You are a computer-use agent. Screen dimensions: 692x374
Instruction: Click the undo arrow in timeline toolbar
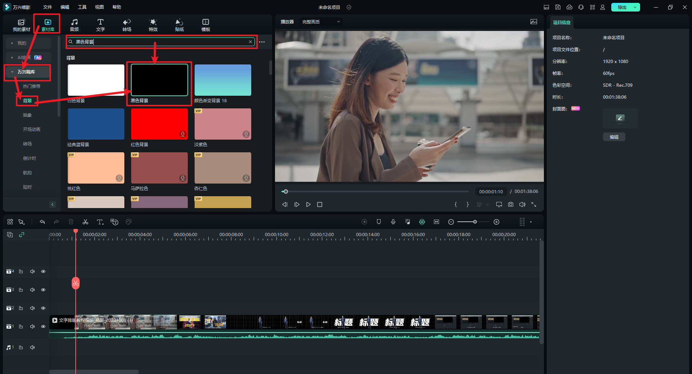[42, 222]
